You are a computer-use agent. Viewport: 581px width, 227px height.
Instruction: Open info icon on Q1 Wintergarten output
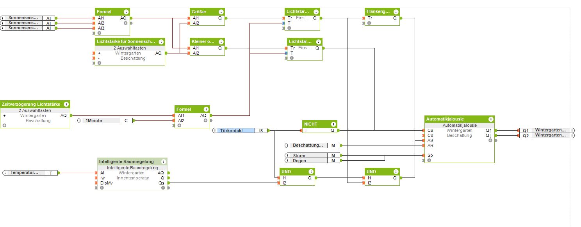(x=572, y=130)
